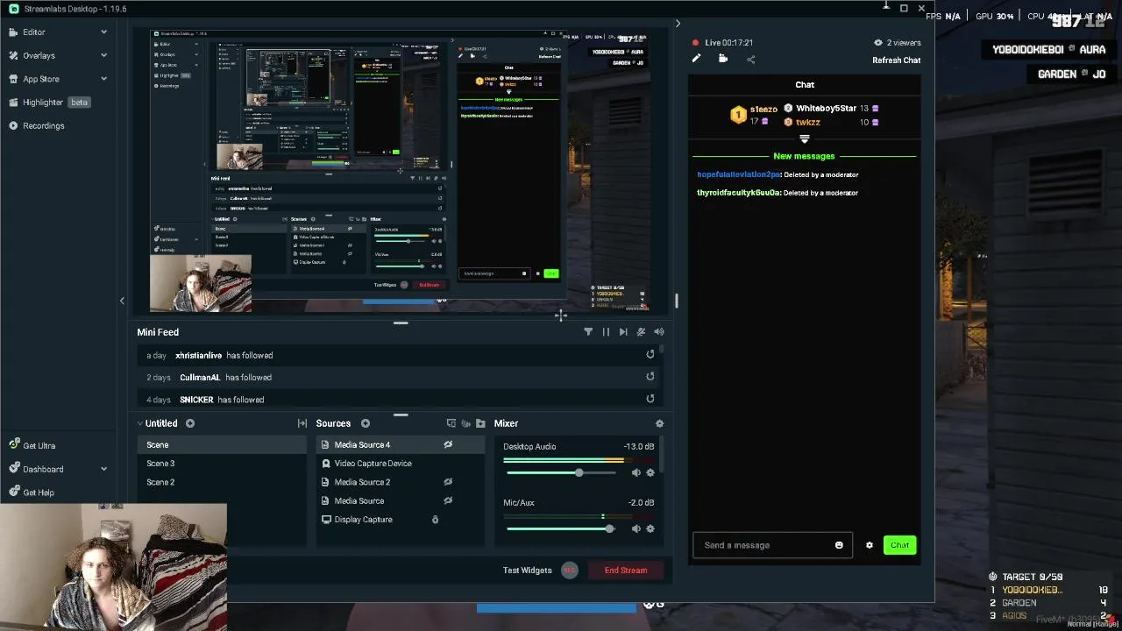This screenshot has height=631, width=1122.
Task: Click the Test Widgets button
Action: pos(527,571)
